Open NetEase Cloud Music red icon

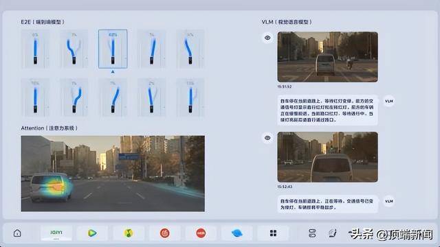point(165,233)
